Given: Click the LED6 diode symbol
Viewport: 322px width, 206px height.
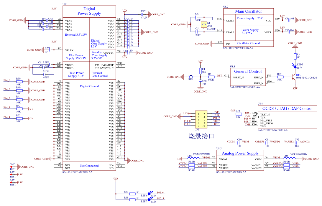Looking at the screenshot, I should (x=149, y=193).
